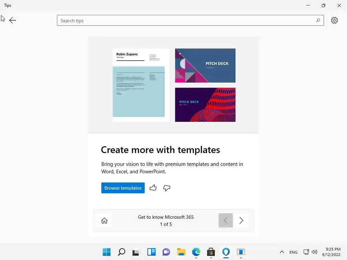
Task: Open Tips settings gear
Action: tap(334, 20)
